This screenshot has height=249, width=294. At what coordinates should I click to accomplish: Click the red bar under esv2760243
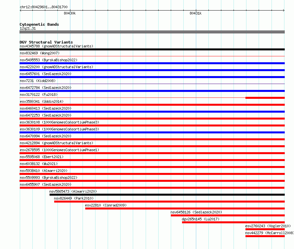click(265, 229)
